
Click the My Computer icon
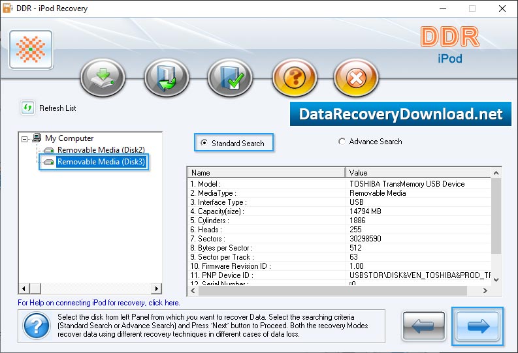point(37,138)
